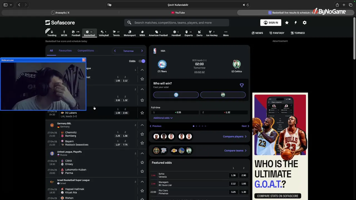This screenshot has width=356, height=200.
Task: Favourite the Bayern vs Rostock Seawolves match
Action: [142, 143]
